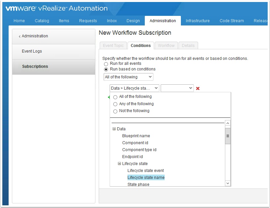Switch to the Items tab
This screenshot has width=270, height=208.
click(64, 21)
